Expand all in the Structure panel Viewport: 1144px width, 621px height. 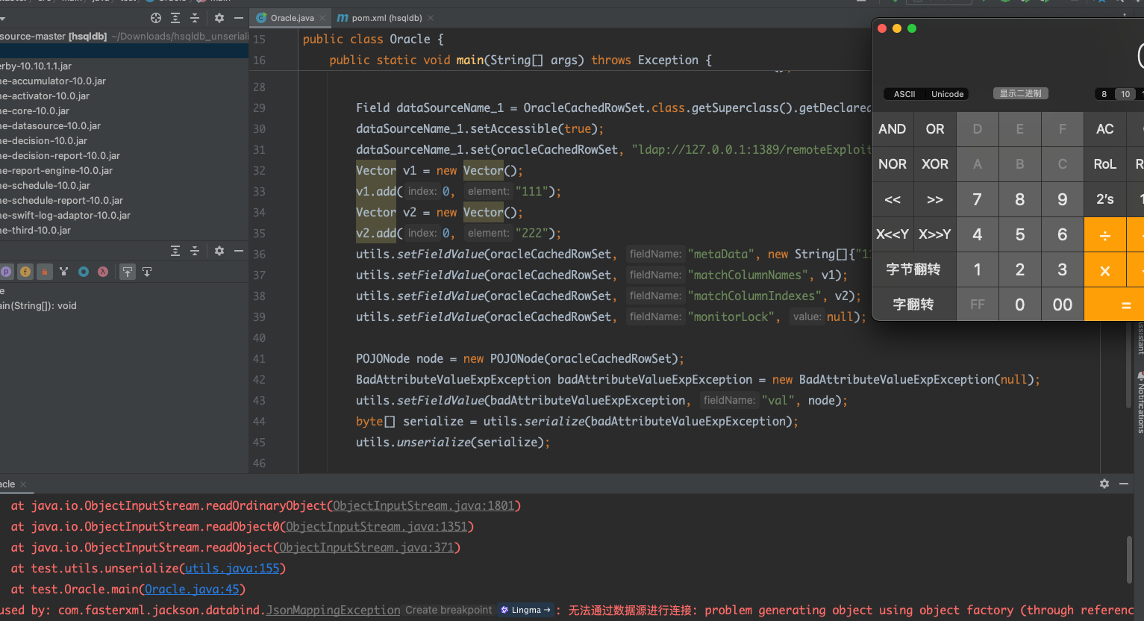click(x=175, y=251)
